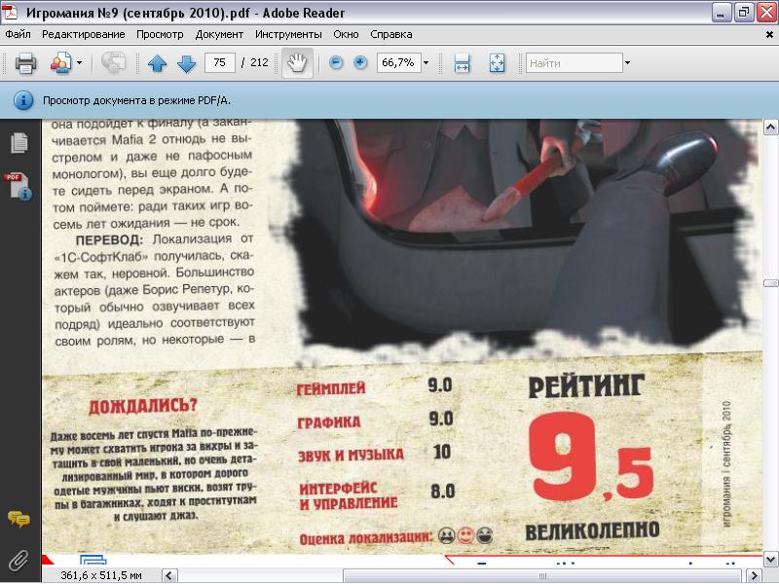Viewport: 779px width, 584px height.
Task: Open the Документ menu
Action: (219, 34)
